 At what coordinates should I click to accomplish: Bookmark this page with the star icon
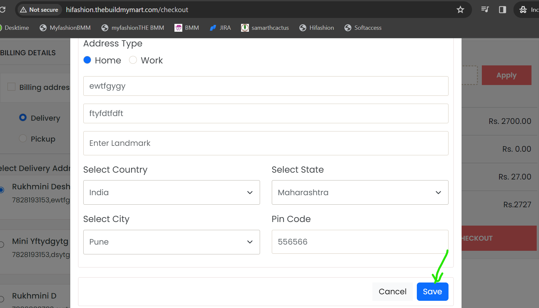460,10
